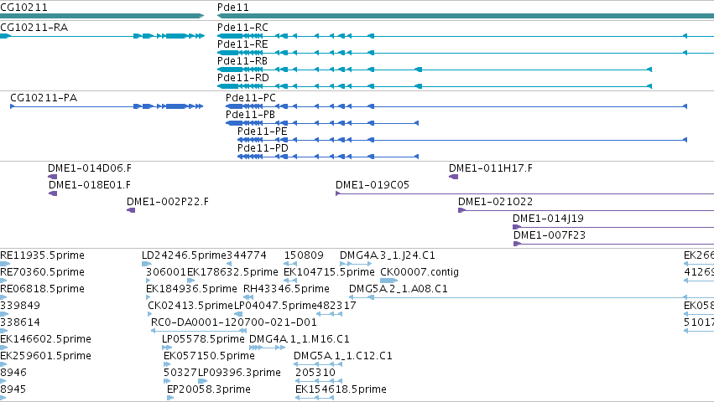Select the LP09396.3prime EST label
Screen dimensions: 714x402
239,373
